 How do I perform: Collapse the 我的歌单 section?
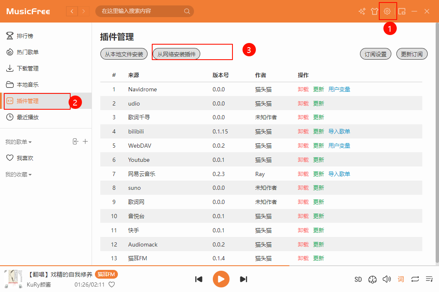point(18,142)
